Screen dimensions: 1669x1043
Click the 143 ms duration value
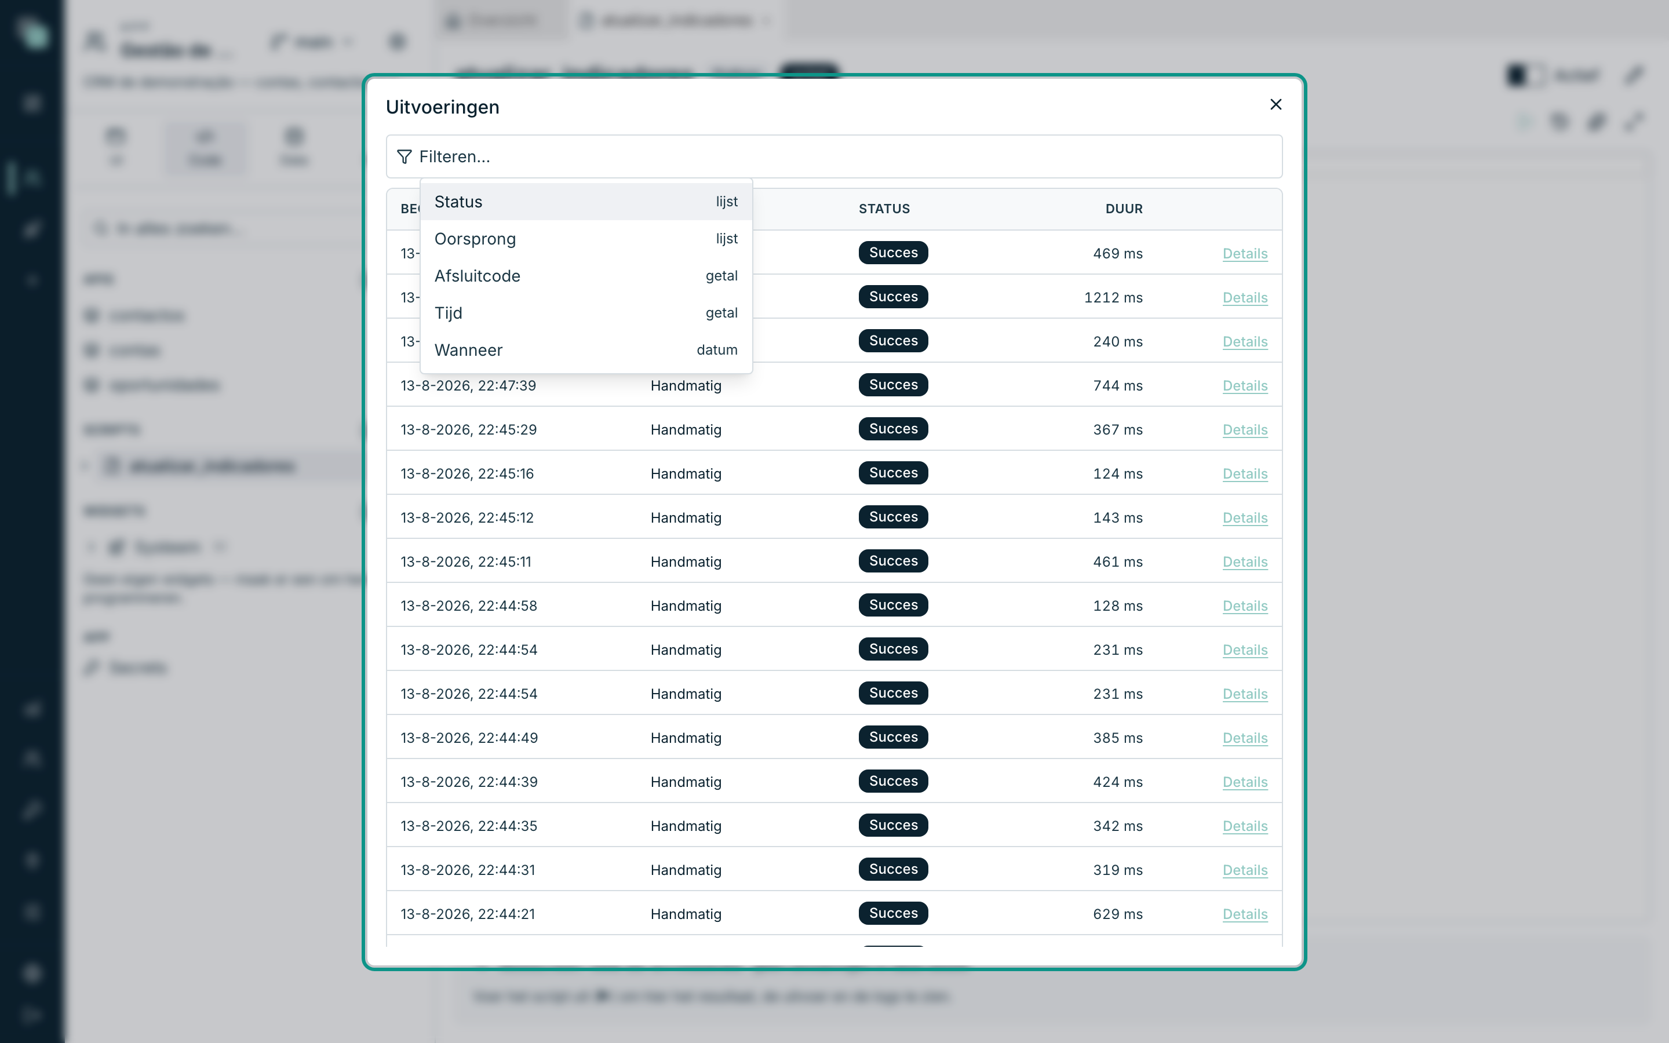tap(1117, 518)
